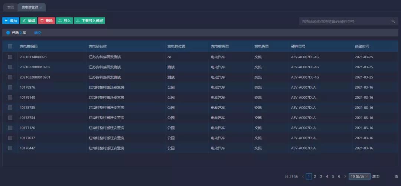Click 清空 to clear selection
The width and height of the screenshot is (401, 186).
coord(38,33)
